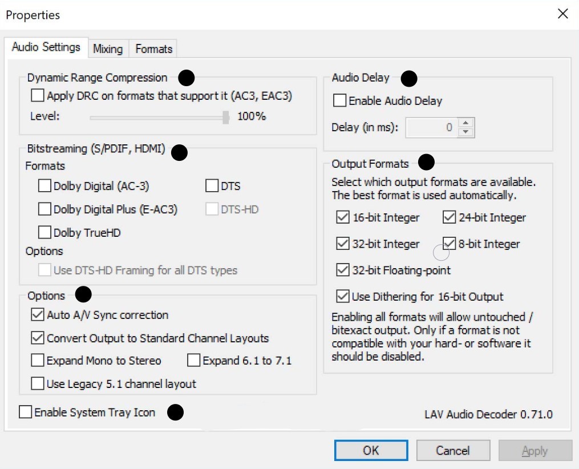Screen dimensions: 579x469
Task: Enable Dolby Digital Plus (E-AC3) bitstreaming
Action: point(44,209)
